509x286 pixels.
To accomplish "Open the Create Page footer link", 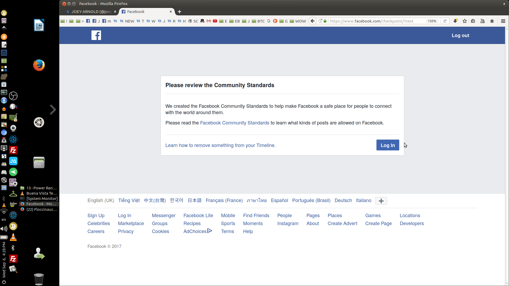I will (x=378, y=224).
